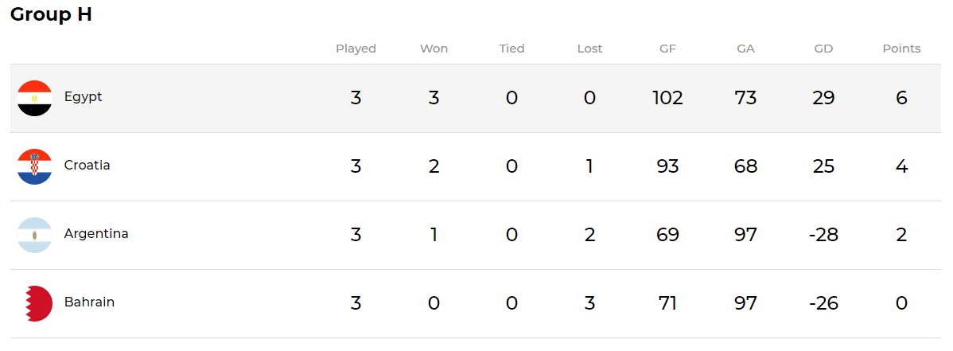Click the GD column header
Screen dimensions: 953x351
pos(823,49)
